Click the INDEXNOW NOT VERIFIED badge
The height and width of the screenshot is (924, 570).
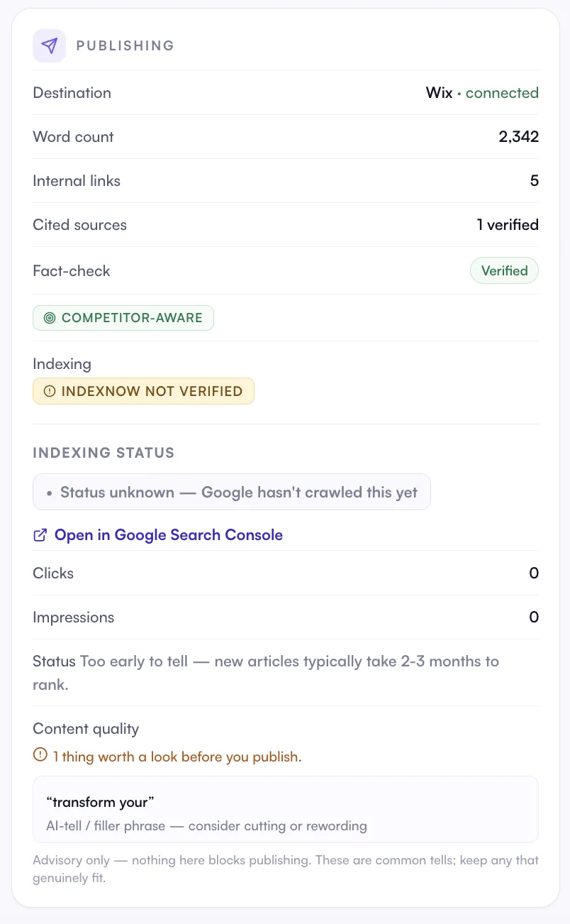[x=143, y=391]
